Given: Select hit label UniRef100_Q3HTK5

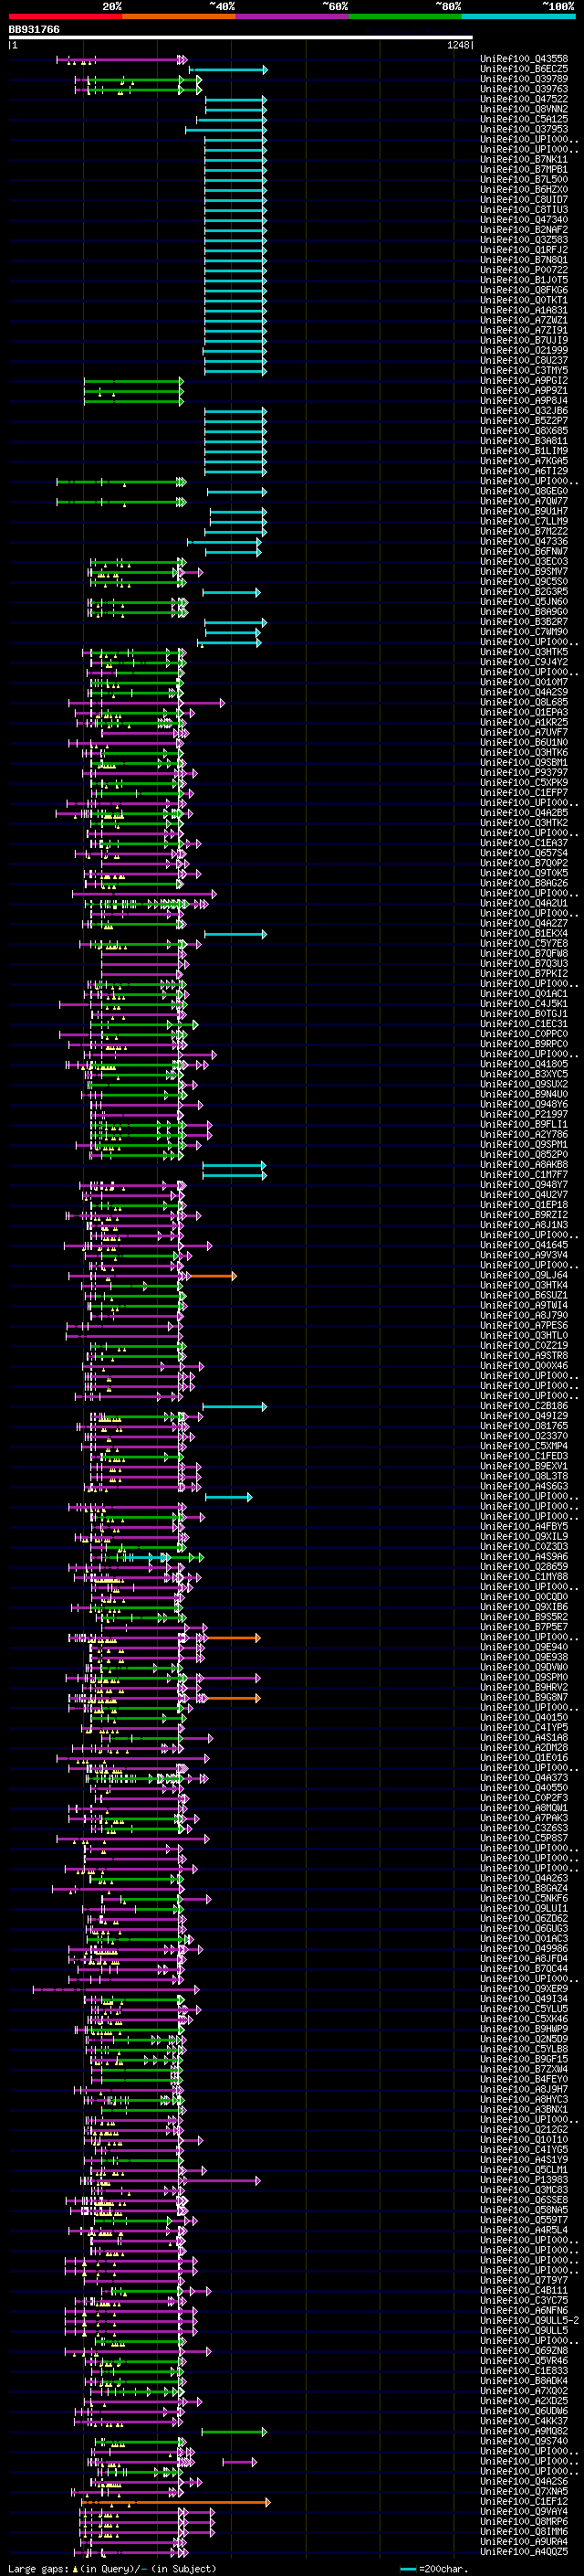Looking at the screenshot, I should point(524,652).
